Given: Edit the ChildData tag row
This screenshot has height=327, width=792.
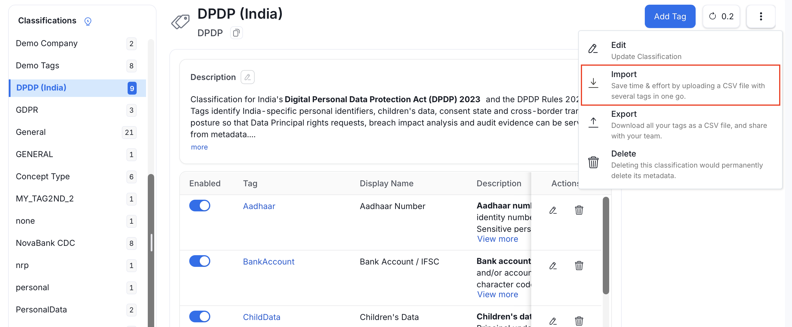Looking at the screenshot, I should (x=553, y=321).
